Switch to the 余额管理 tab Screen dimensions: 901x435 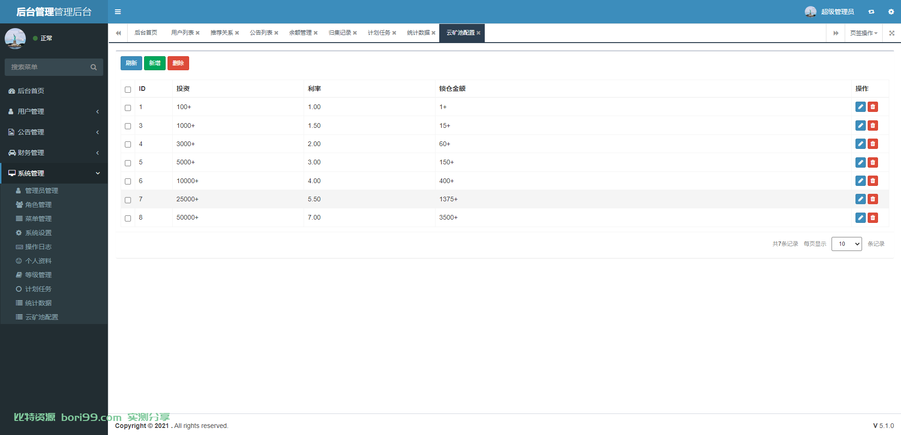point(300,33)
